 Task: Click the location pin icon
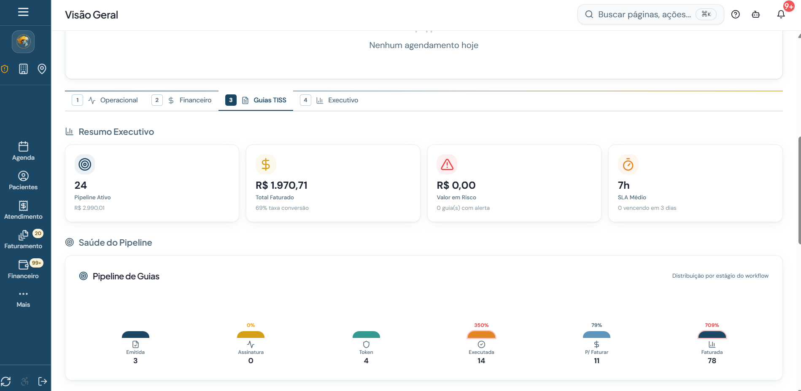tap(42, 69)
